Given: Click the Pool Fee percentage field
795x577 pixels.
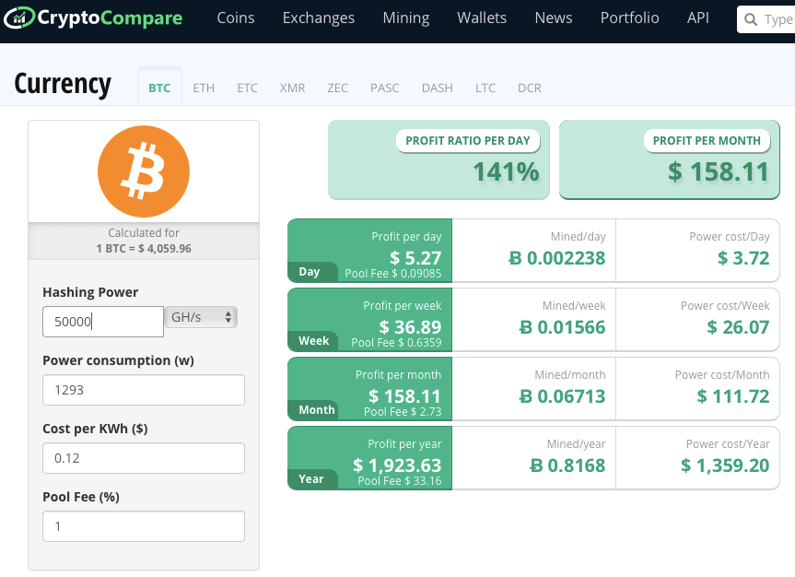Looking at the screenshot, I should (144, 526).
